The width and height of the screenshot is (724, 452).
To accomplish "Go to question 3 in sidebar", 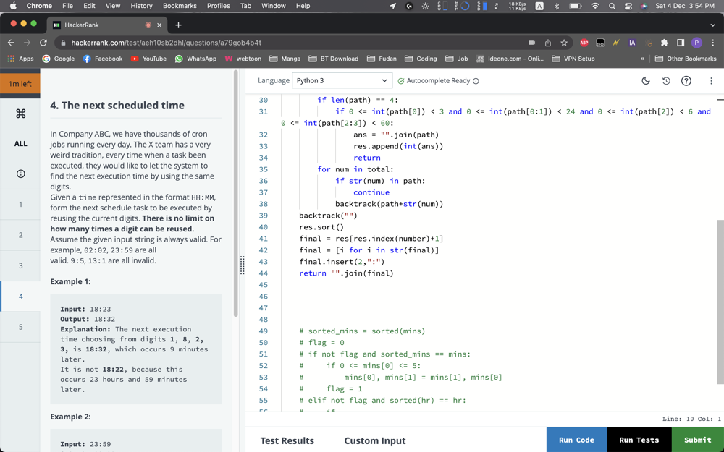I will (20, 265).
